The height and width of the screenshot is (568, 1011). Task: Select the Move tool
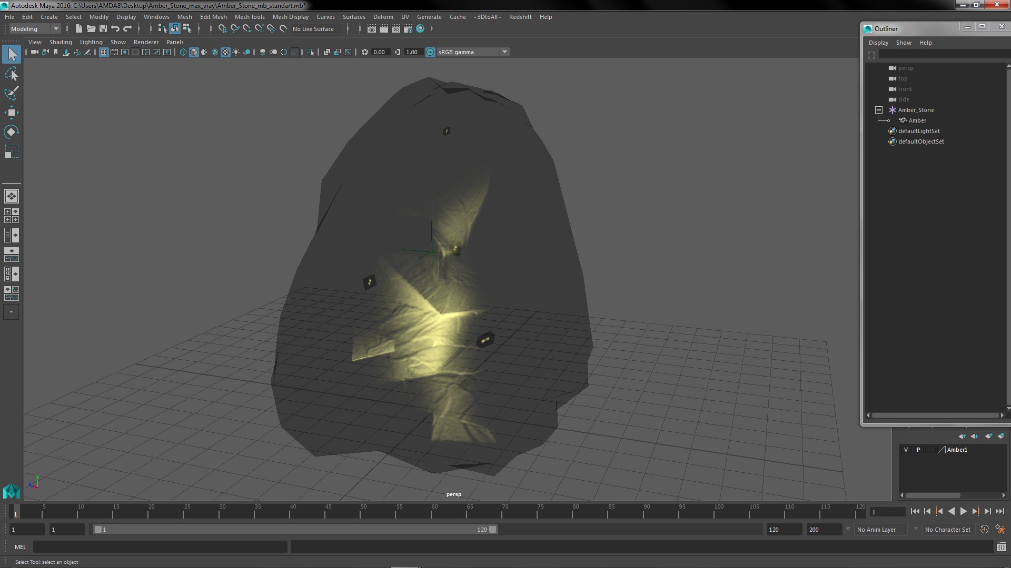tap(12, 113)
